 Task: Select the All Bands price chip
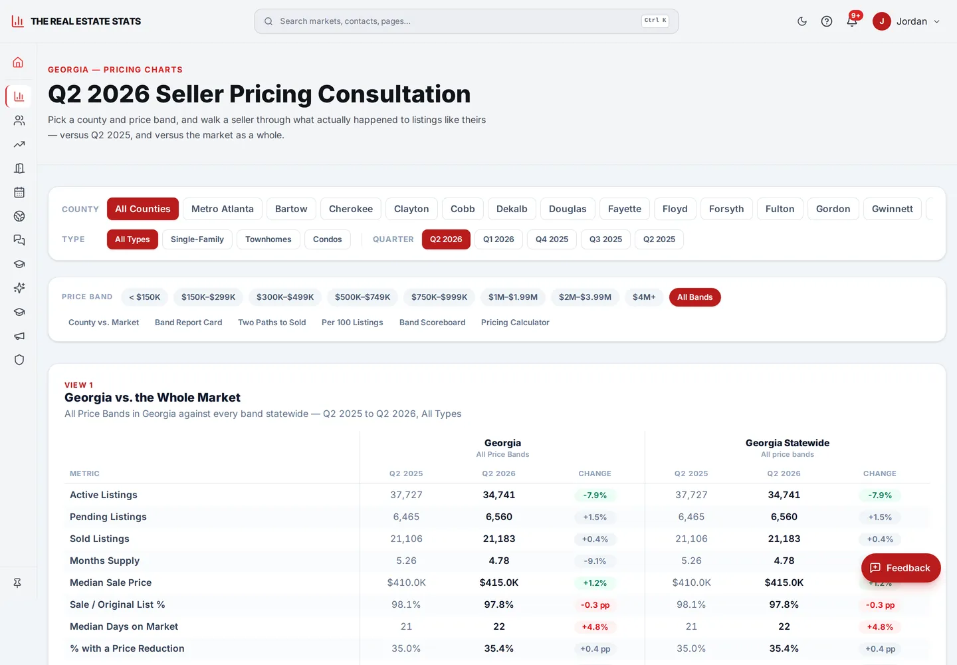click(x=695, y=297)
